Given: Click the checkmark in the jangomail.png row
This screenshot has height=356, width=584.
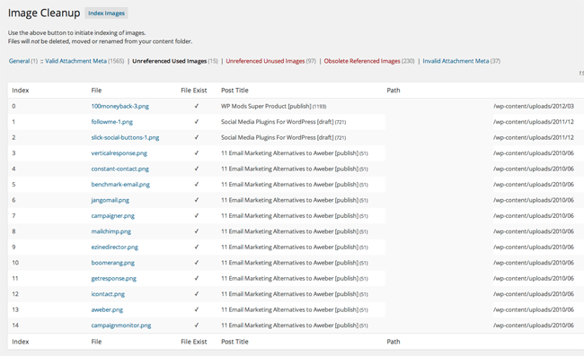Looking at the screenshot, I should click(x=196, y=200).
